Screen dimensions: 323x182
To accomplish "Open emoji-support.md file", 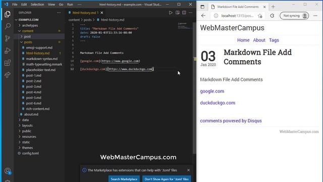I will point(39,48).
